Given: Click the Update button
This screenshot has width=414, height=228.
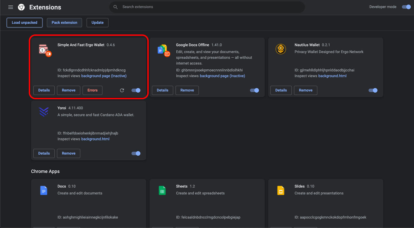Looking at the screenshot, I should point(98,23).
